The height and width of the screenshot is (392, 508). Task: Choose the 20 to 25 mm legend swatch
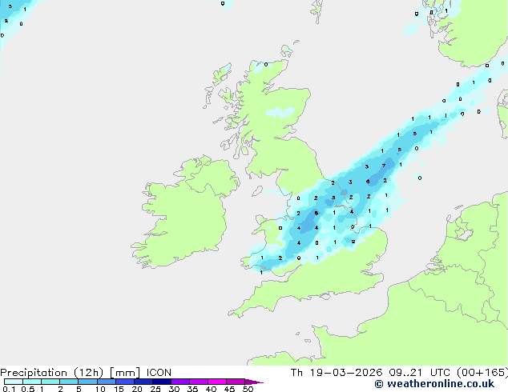(x=143, y=382)
